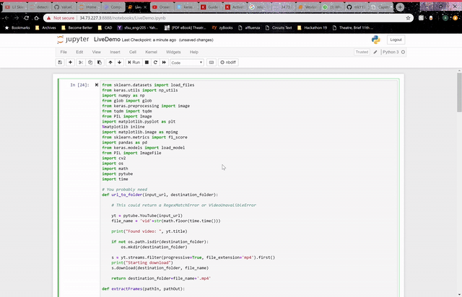Switch to the relu Google tab
The image size is (462, 297).
(x=258, y=7)
